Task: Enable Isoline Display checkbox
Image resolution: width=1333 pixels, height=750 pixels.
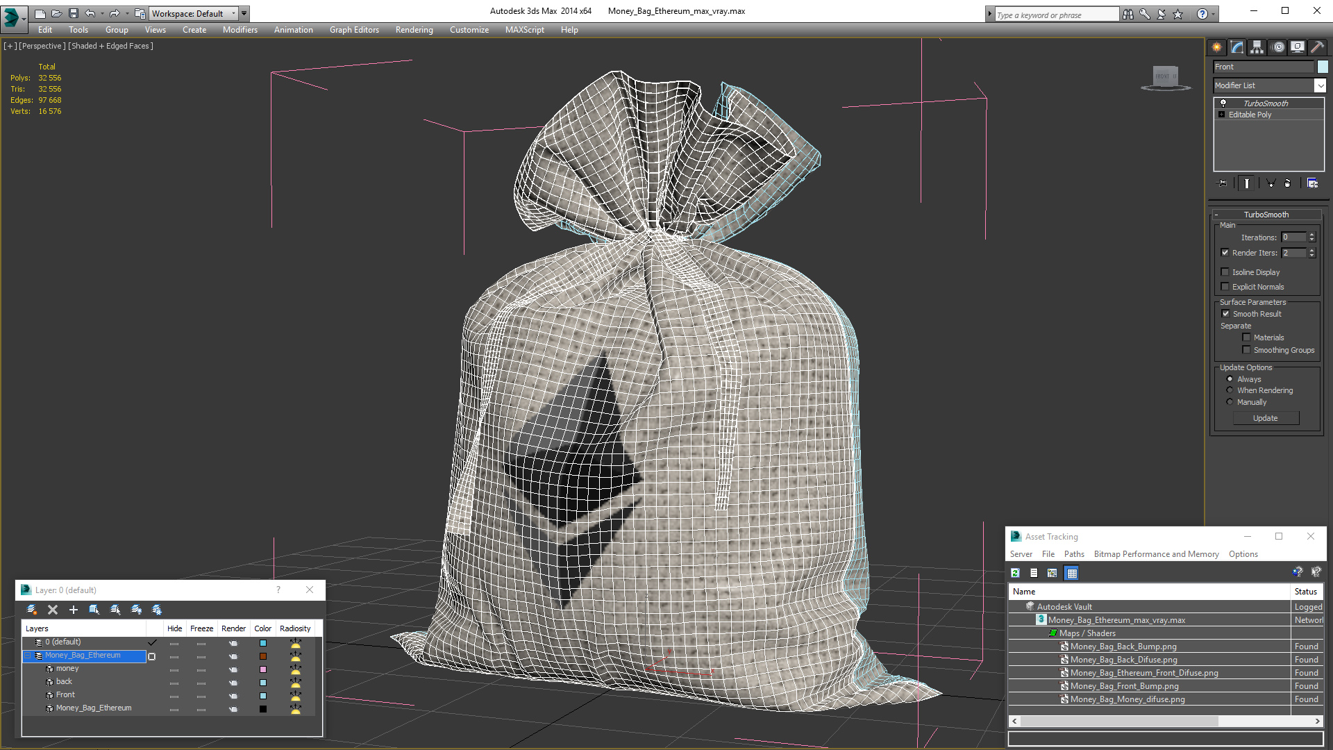Action: (x=1225, y=272)
